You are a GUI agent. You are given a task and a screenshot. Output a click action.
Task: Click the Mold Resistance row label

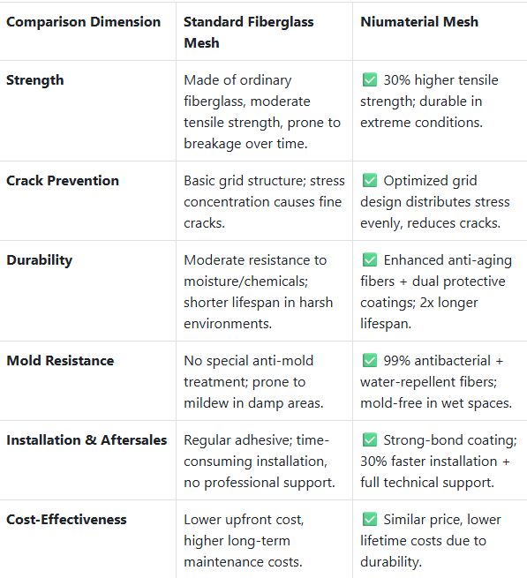coord(60,361)
